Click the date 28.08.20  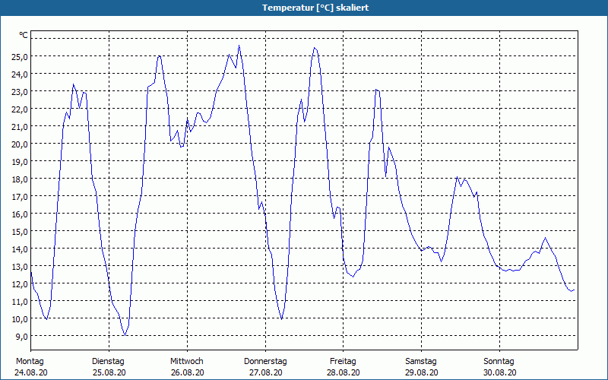tap(344, 372)
